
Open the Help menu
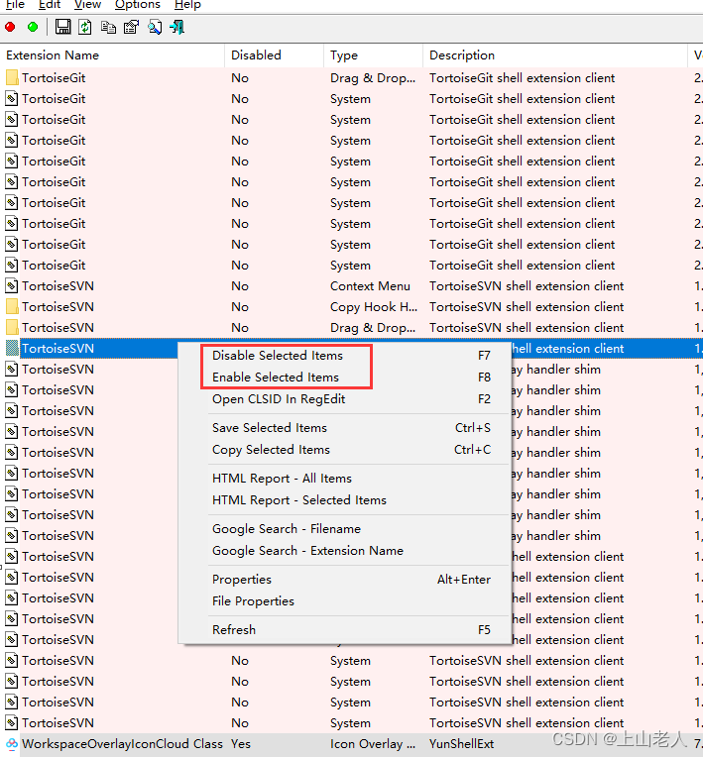coord(187,5)
